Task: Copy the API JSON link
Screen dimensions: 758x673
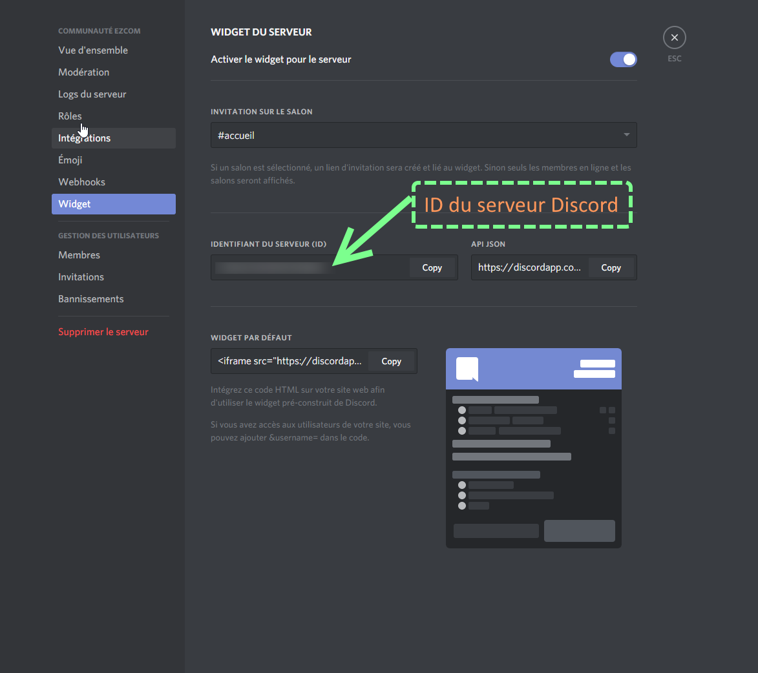Action: tap(611, 267)
